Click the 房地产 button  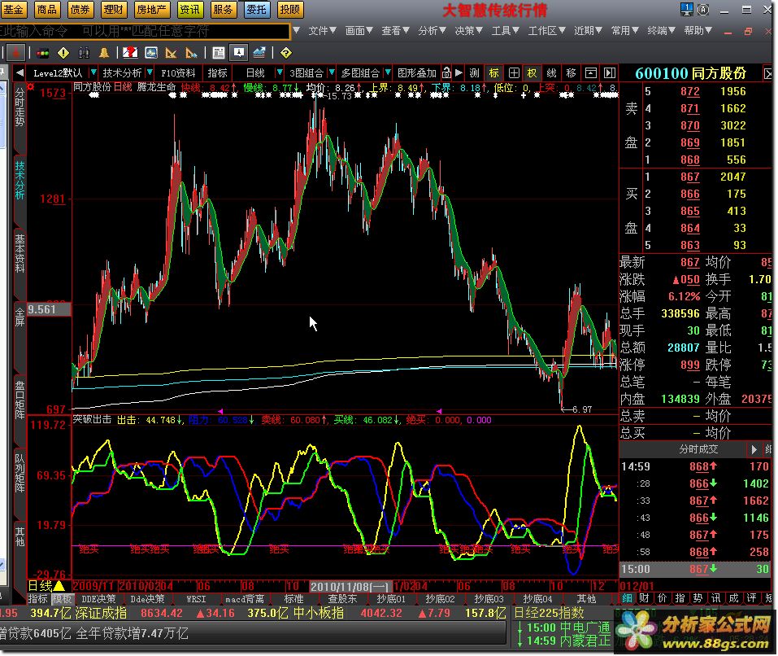pyautogui.click(x=151, y=10)
